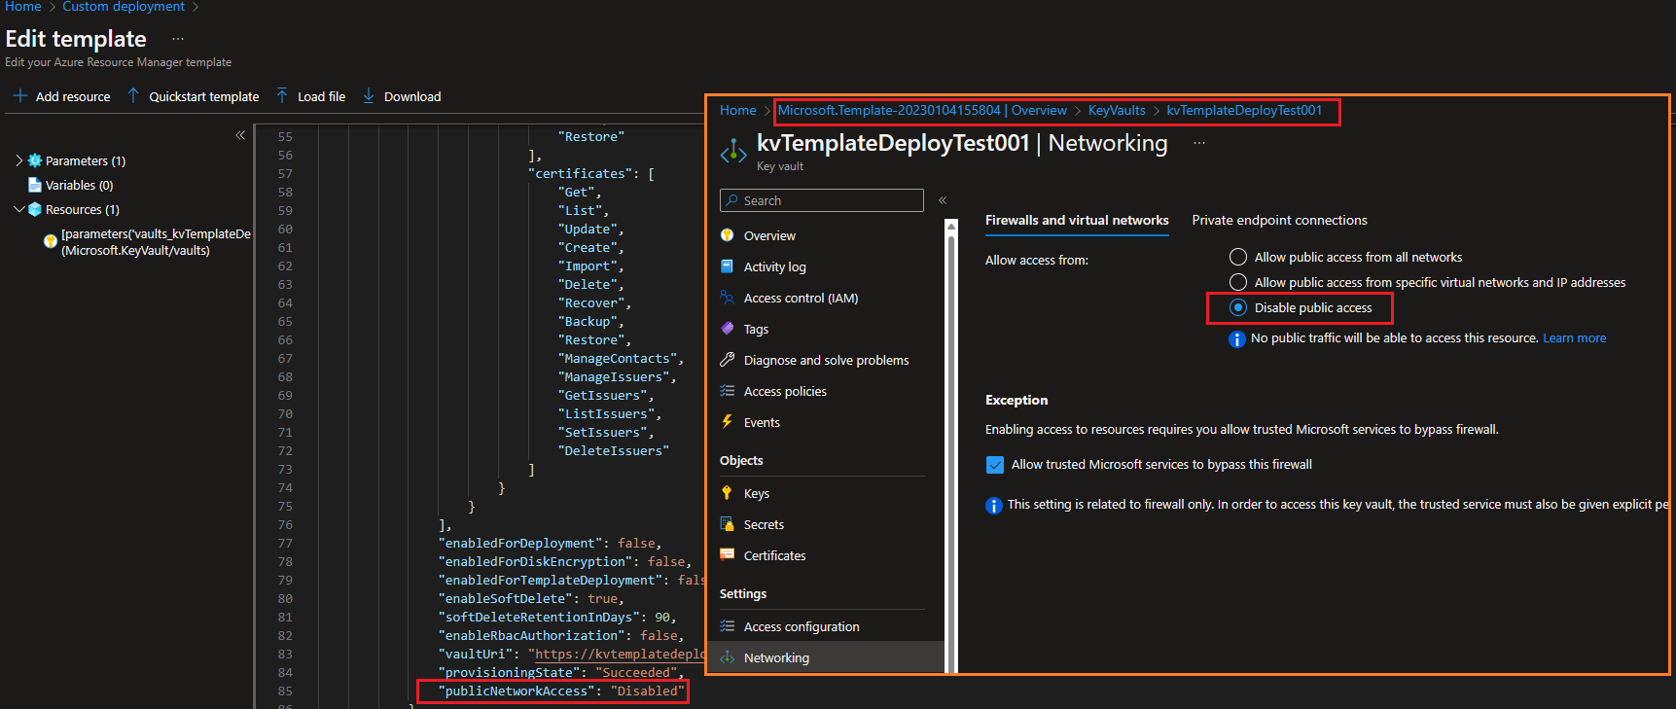Screen dimensions: 1676x709
Task: Click the Secrets icon under Objects
Action: point(727,524)
